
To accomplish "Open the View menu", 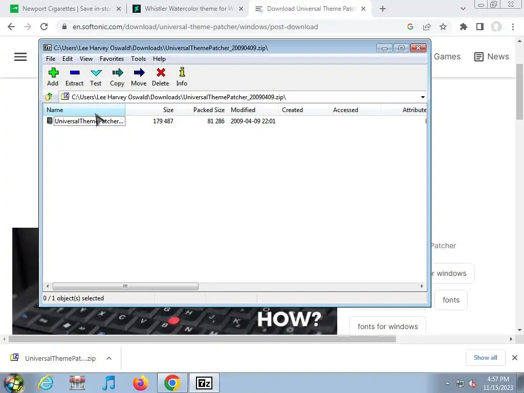I will [x=86, y=59].
